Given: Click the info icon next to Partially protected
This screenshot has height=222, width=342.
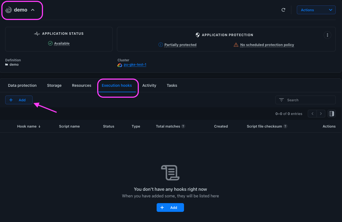Looking at the screenshot, I should pyautogui.click(x=161, y=44).
